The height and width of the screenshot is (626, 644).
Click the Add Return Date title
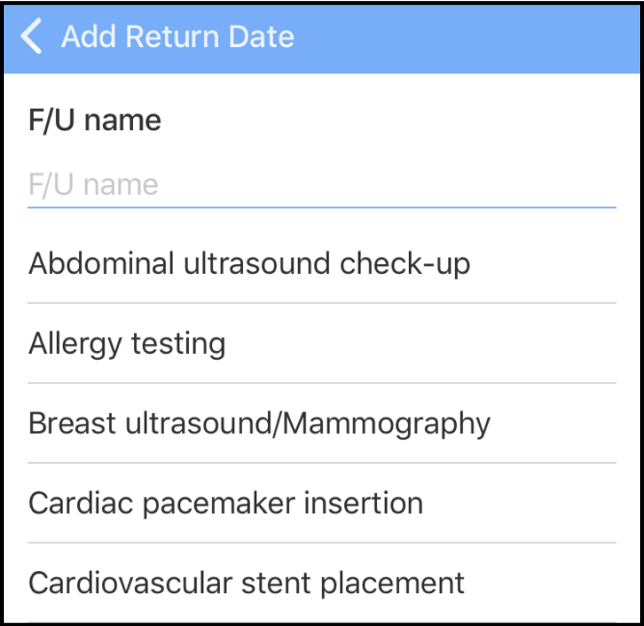click(177, 38)
